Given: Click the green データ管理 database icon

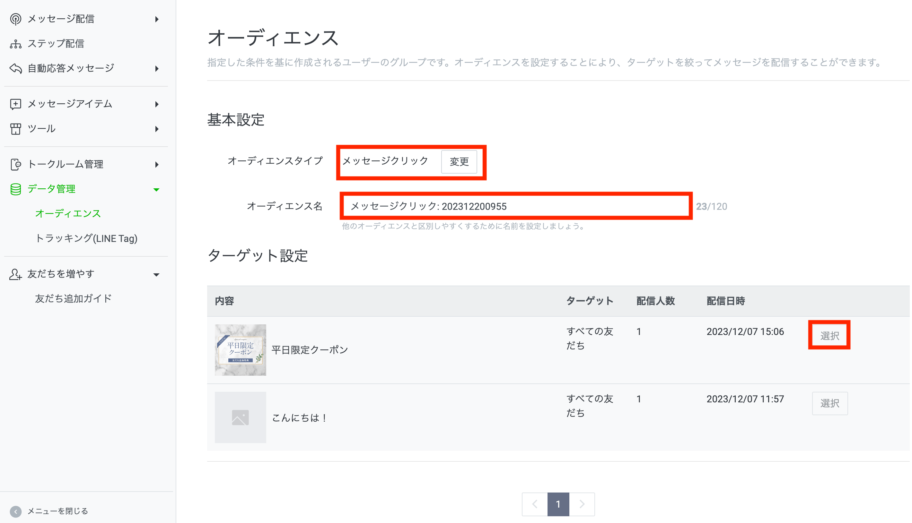Looking at the screenshot, I should (x=15, y=189).
